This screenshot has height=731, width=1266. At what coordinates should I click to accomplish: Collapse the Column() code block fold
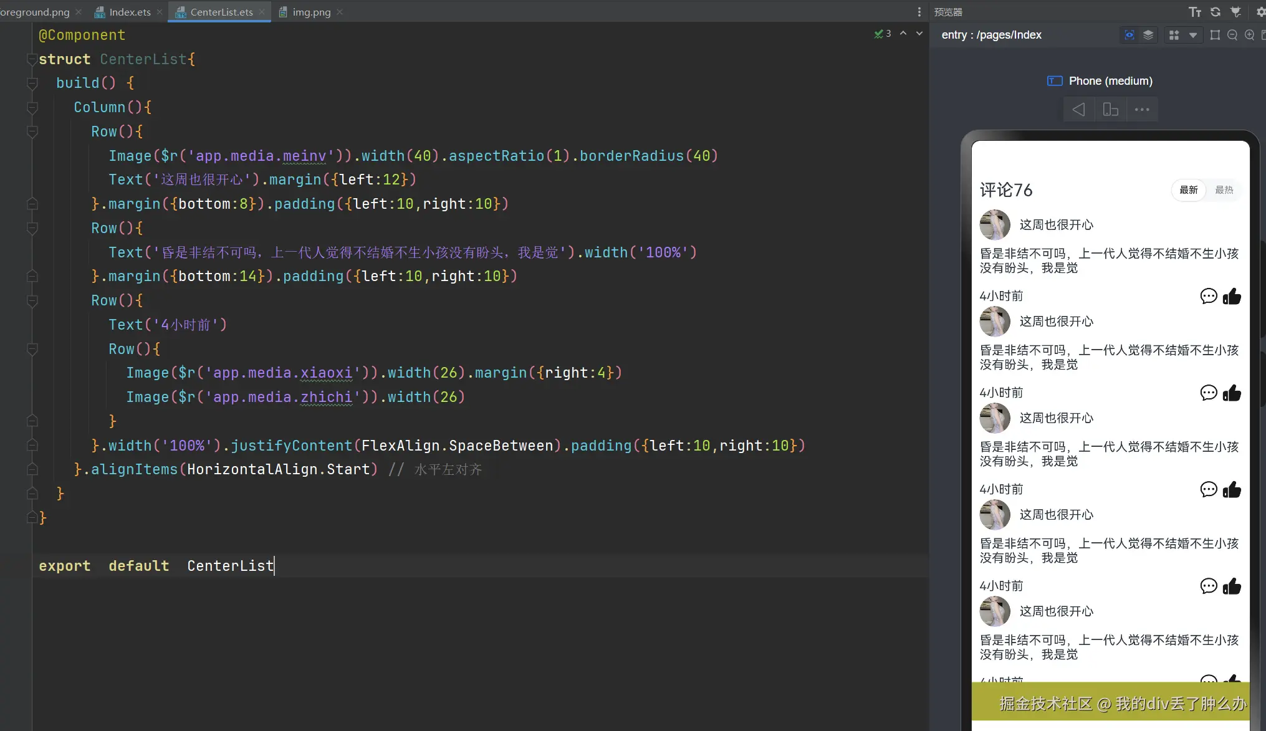[32, 107]
